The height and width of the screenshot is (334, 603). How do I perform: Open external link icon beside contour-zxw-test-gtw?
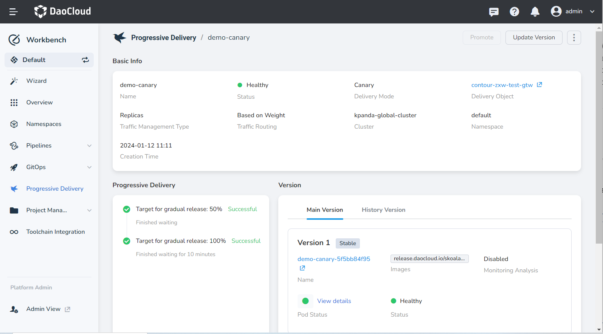[x=539, y=85]
